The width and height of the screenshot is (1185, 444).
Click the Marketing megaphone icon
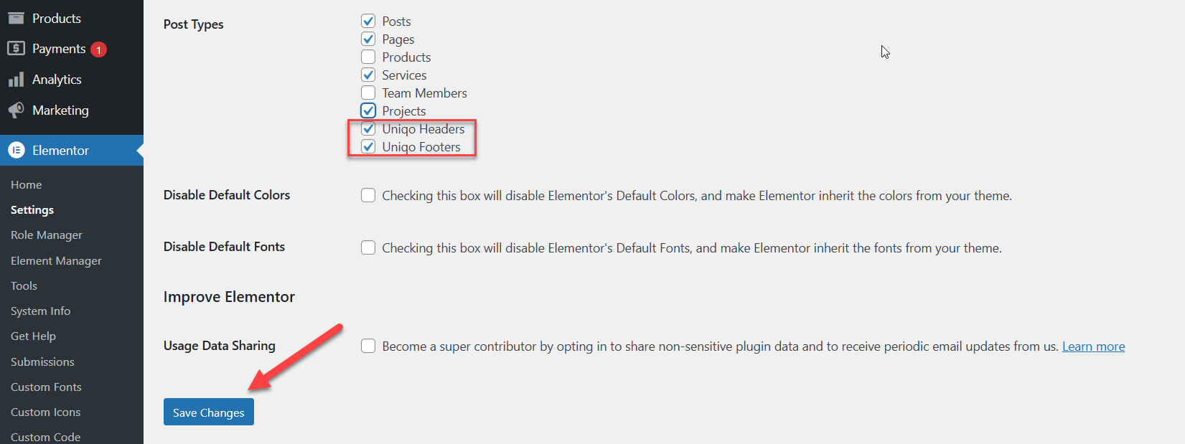[16, 110]
